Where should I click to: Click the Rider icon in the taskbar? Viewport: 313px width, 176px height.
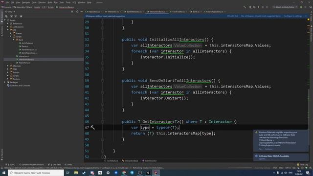[156, 173]
